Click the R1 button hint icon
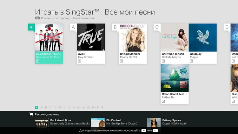238x134 pixels. pyautogui.click(x=144, y=131)
